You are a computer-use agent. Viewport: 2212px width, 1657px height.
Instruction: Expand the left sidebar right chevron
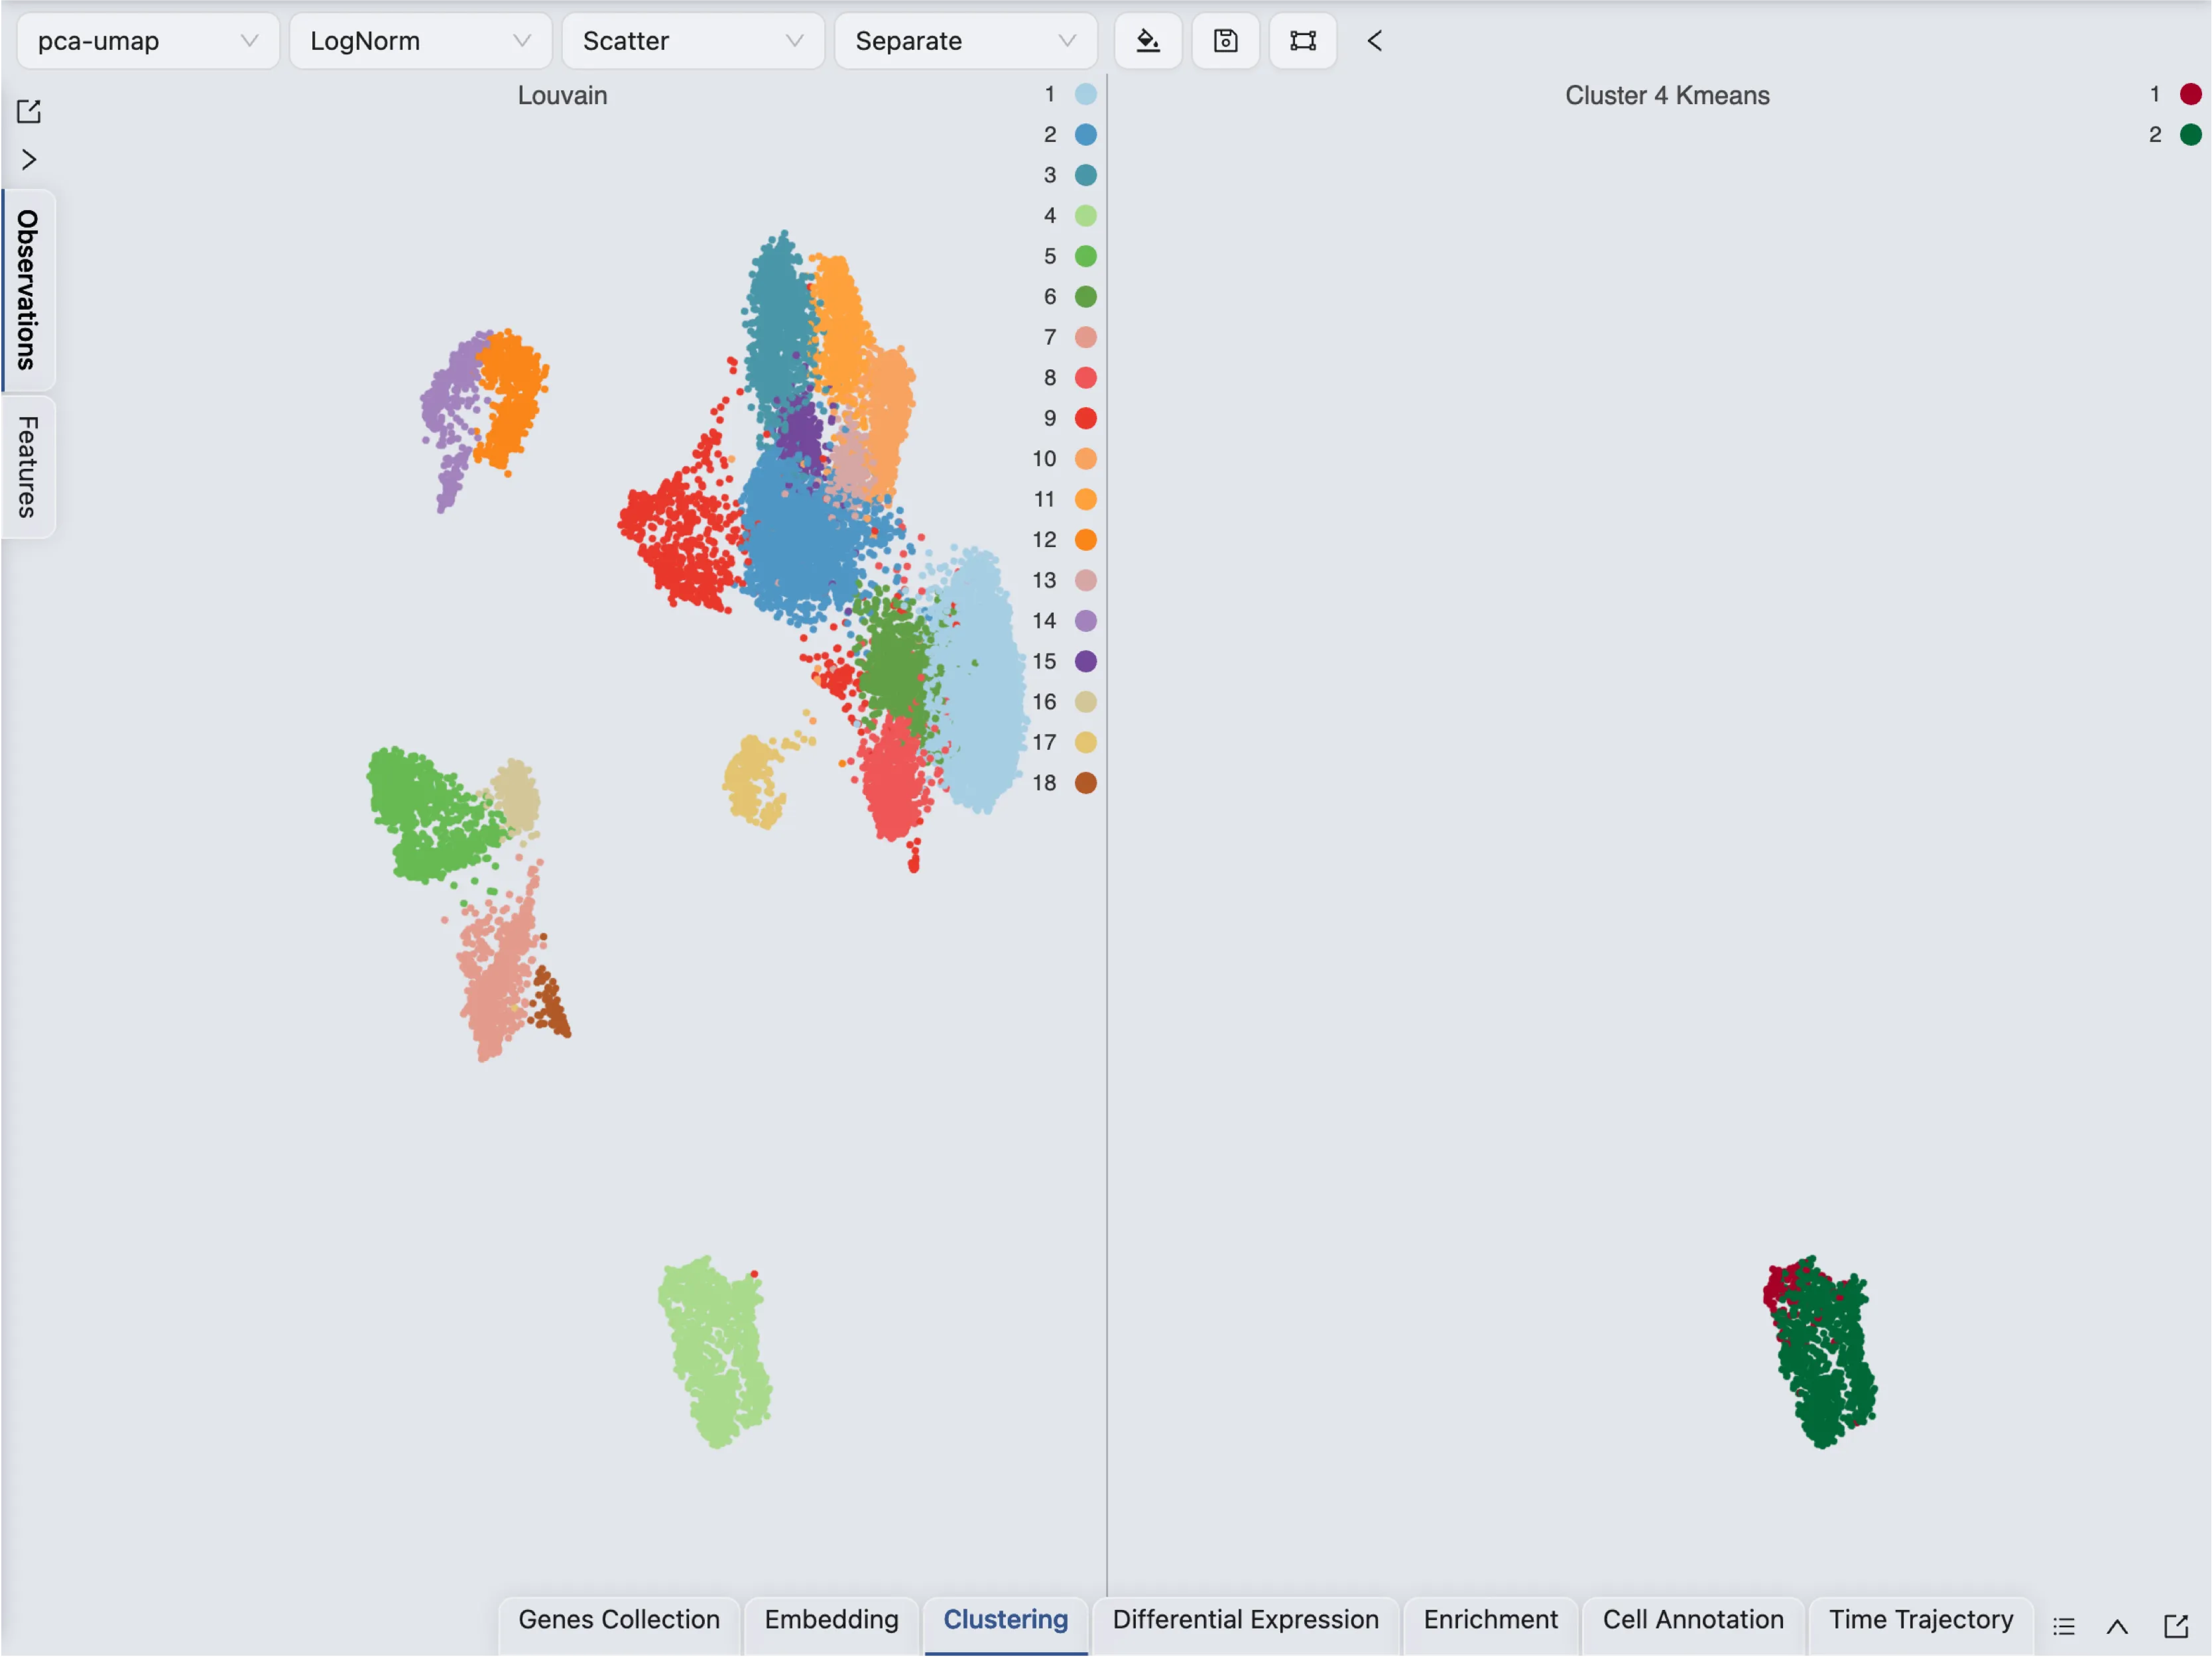[x=29, y=160]
